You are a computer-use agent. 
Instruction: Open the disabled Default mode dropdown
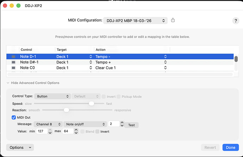coord(86,96)
